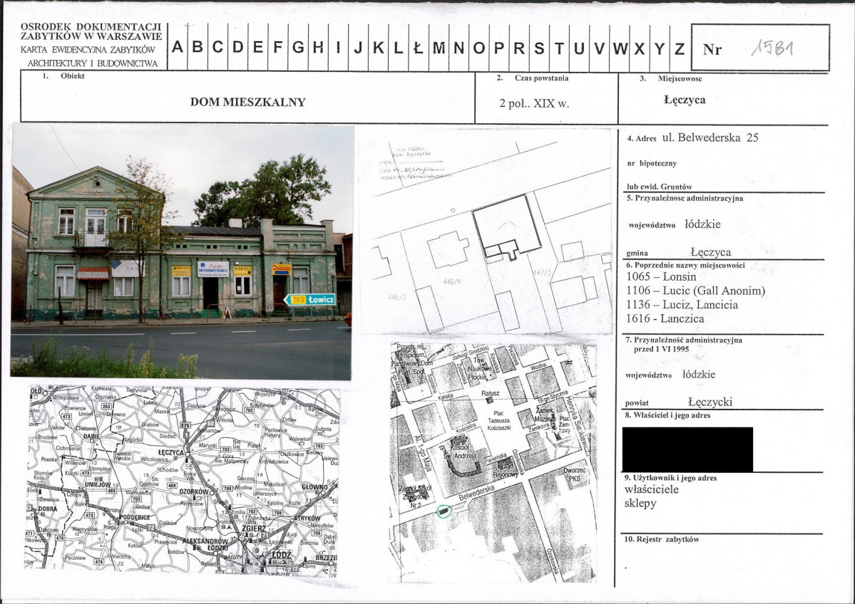Select letter Ł in the alphabet index
This screenshot has height=604, width=855.
[419, 48]
